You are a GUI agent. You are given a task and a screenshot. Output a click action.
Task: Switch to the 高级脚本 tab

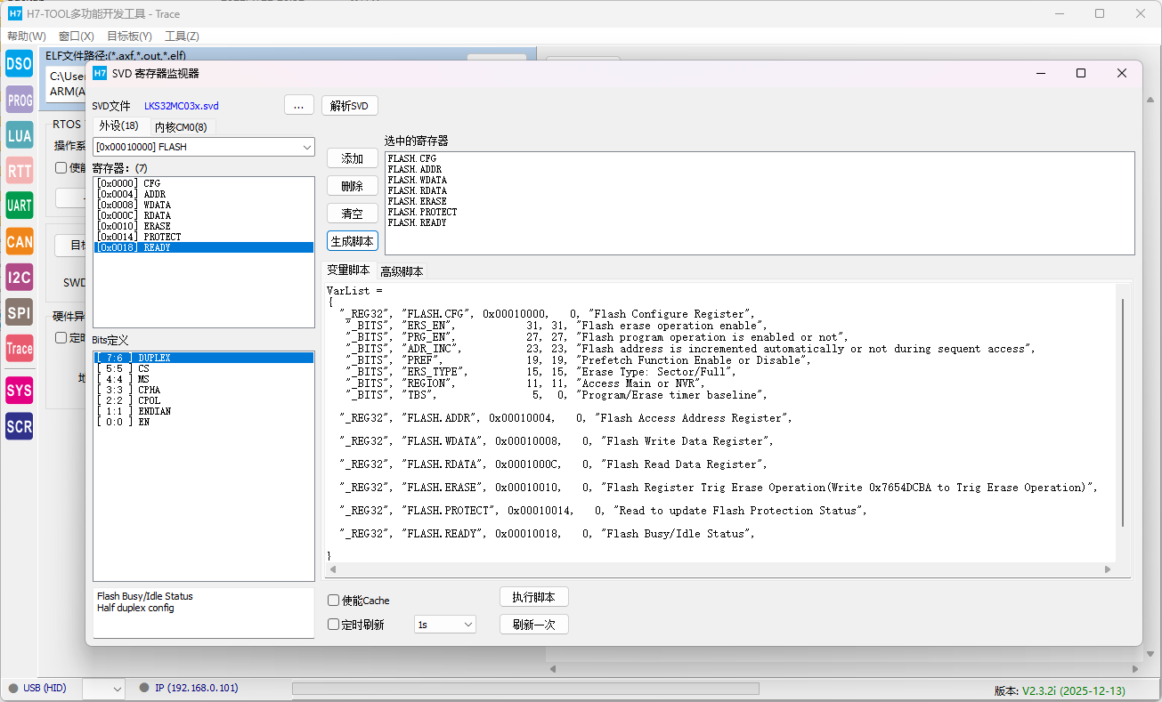[x=402, y=271]
